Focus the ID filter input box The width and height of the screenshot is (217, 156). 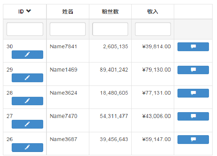tap(25, 29)
